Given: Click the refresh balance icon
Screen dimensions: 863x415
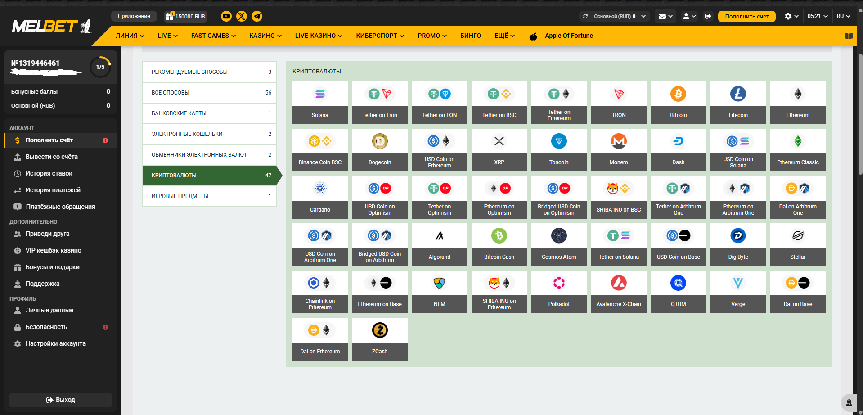Looking at the screenshot, I should pos(585,16).
